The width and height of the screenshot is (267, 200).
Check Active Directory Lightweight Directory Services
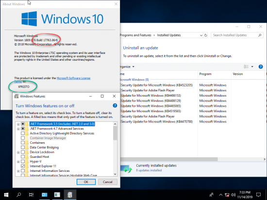coord(23,133)
